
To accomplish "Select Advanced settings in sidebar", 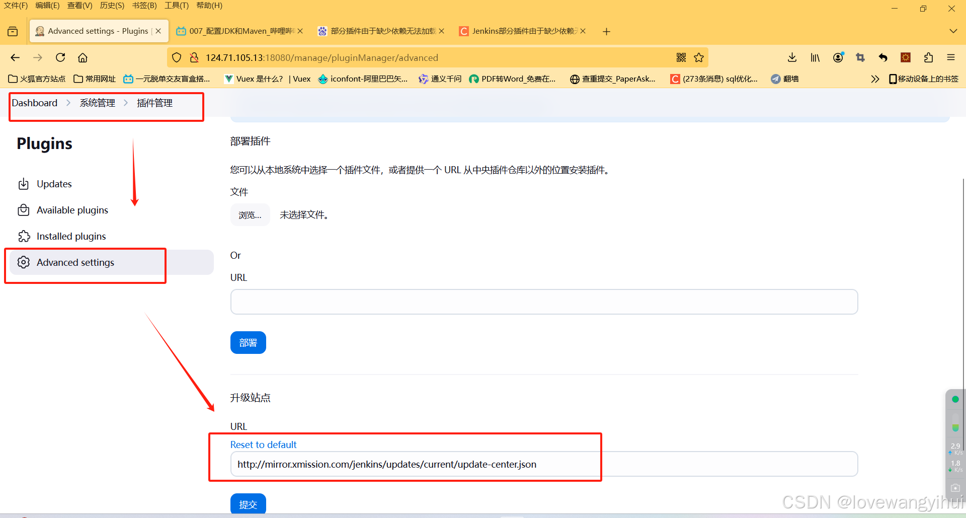I will tap(112, 262).
